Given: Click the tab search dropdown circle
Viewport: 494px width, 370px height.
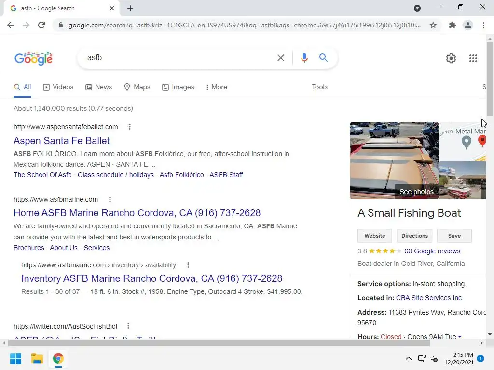Looking at the screenshot, I should (x=417, y=8).
